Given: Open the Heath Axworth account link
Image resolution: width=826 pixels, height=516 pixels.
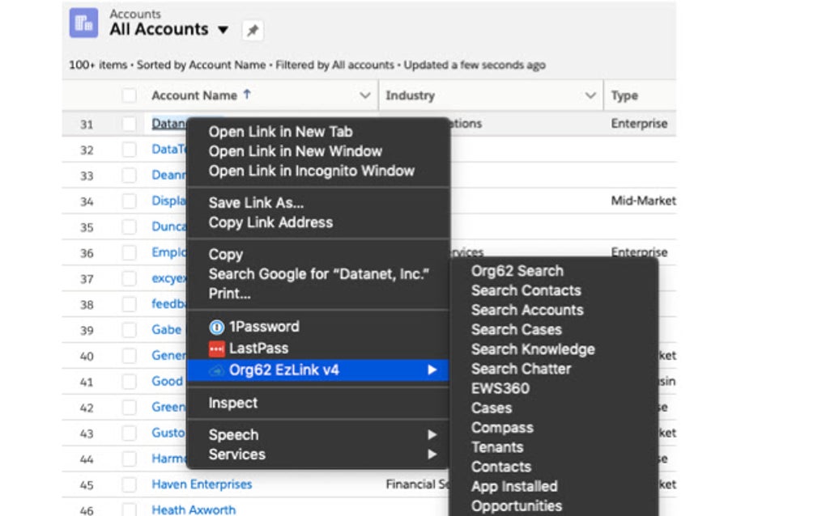Looking at the screenshot, I should pyautogui.click(x=194, y=510).
